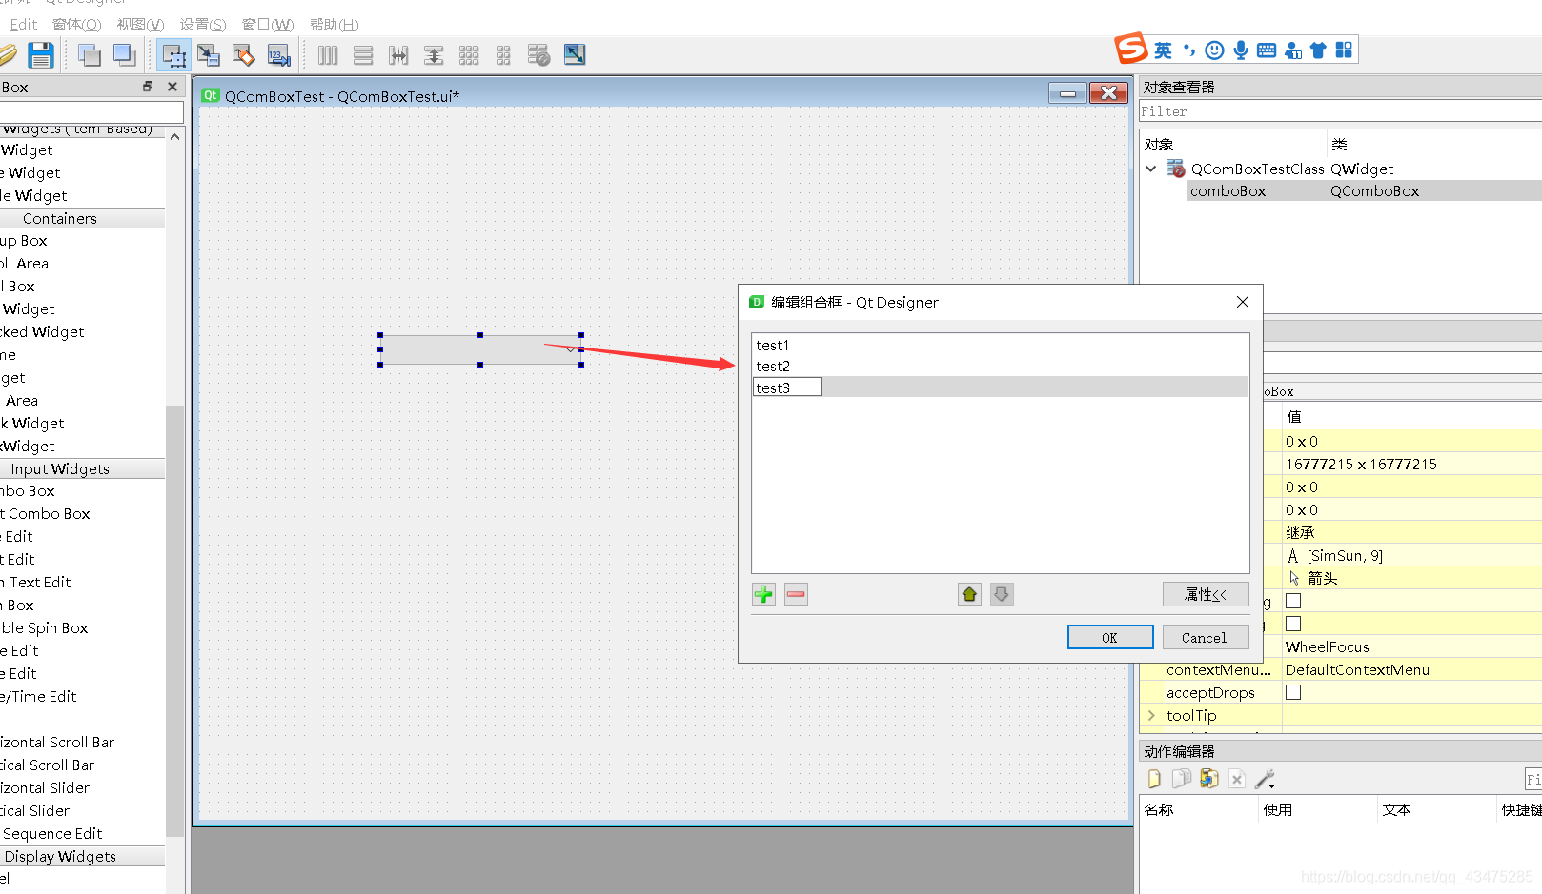The image size is (1542, 894).
Task: Select comboBox in the Object Inspector
Action: [1365, 190]
